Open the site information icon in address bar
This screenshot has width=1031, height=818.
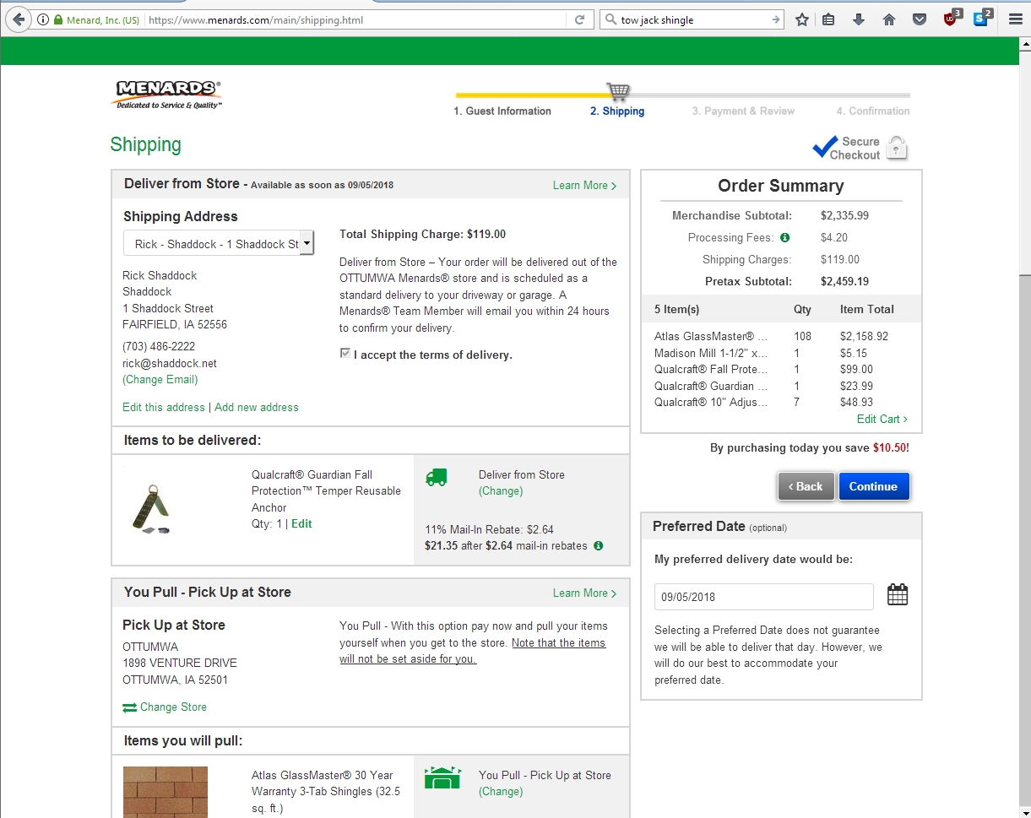tap(43, 19)
